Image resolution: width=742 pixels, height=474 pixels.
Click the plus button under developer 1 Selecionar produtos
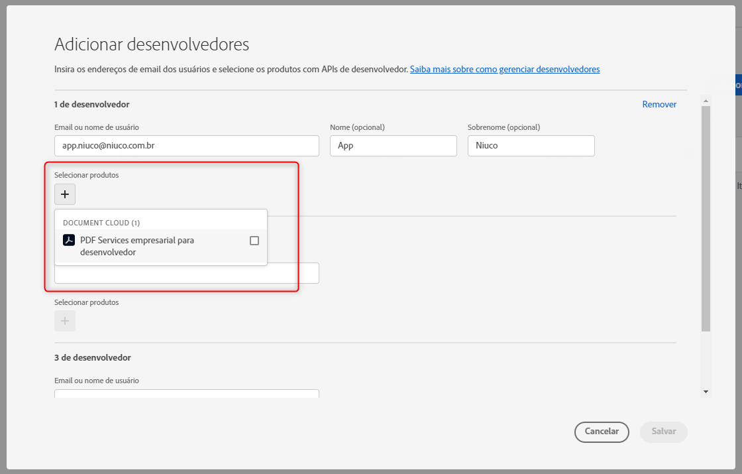(65, 194)
